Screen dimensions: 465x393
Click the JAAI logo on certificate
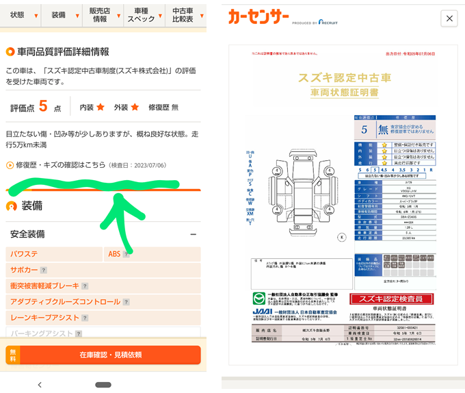pos(263,312)
